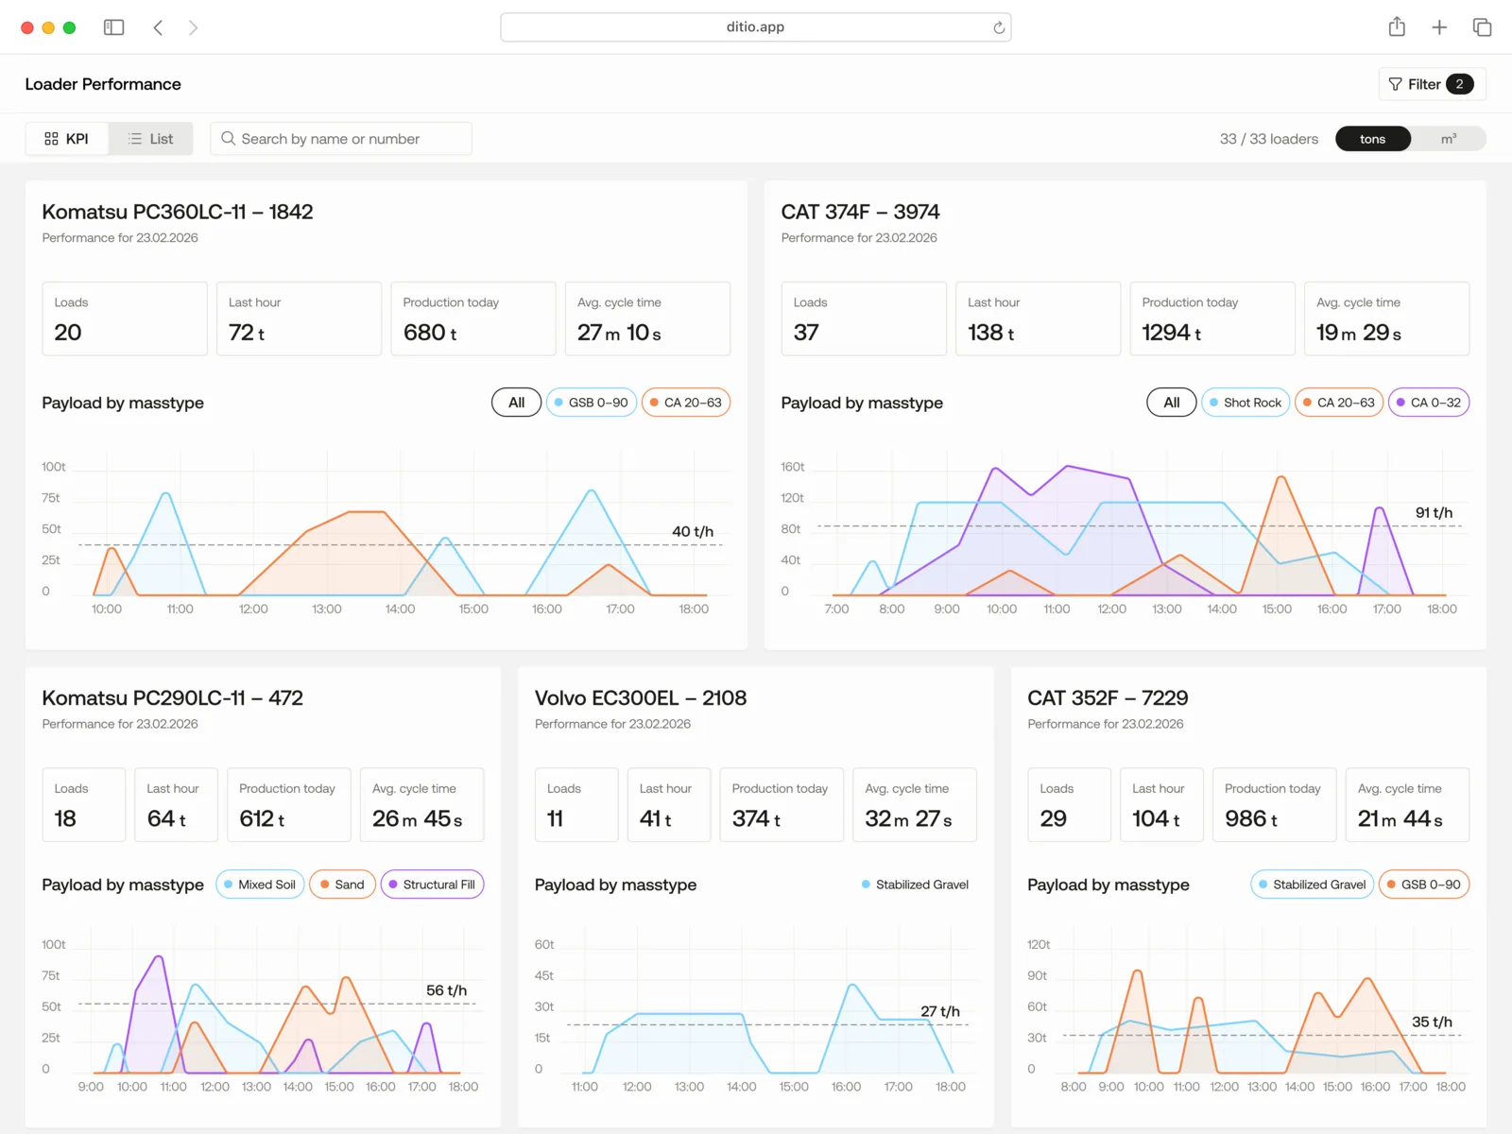
Task: Filter CAT 374F chart by Shot Rock
Action: tap(1246, 402)
